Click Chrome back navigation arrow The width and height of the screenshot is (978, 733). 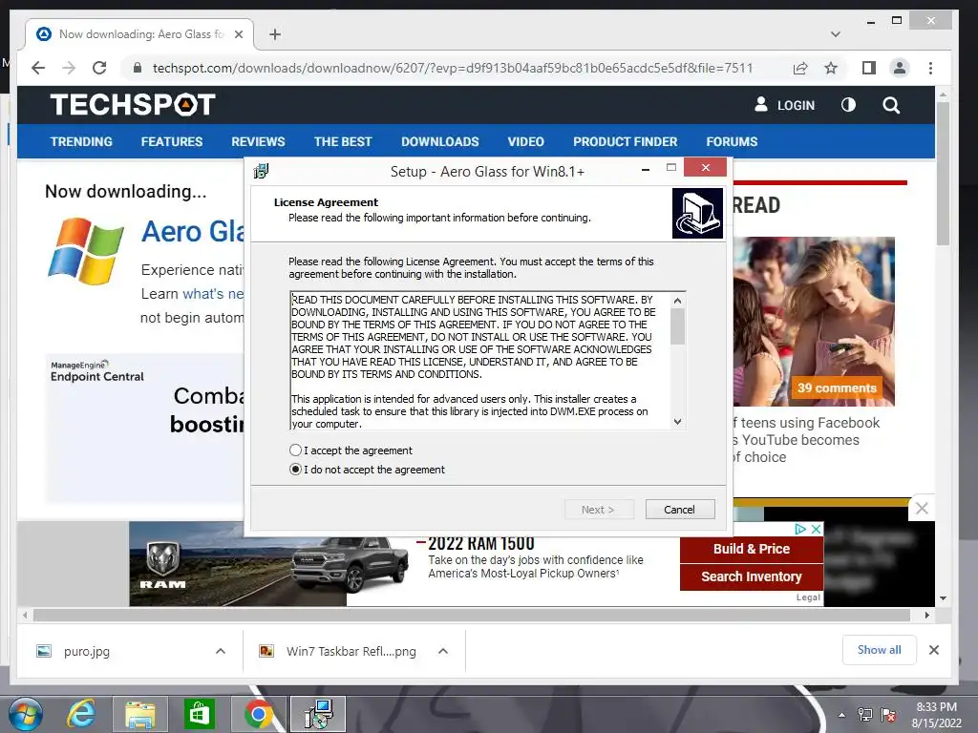tap(38, 68)
